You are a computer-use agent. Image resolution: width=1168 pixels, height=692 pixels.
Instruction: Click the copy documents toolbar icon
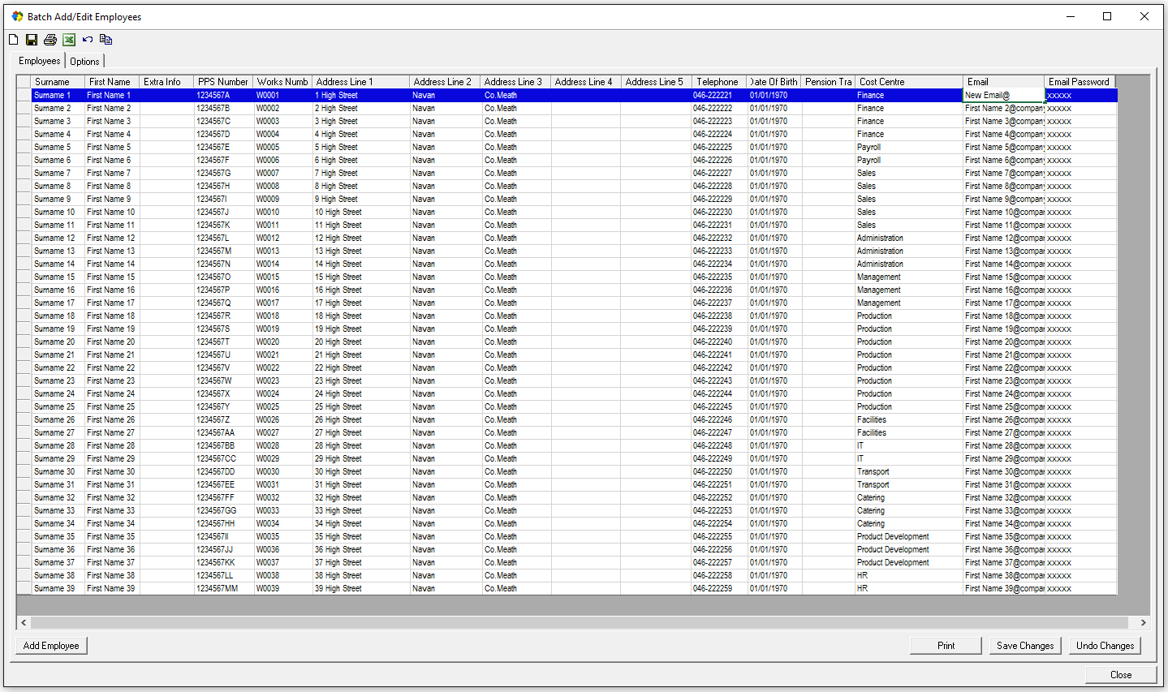pos(106,40)
